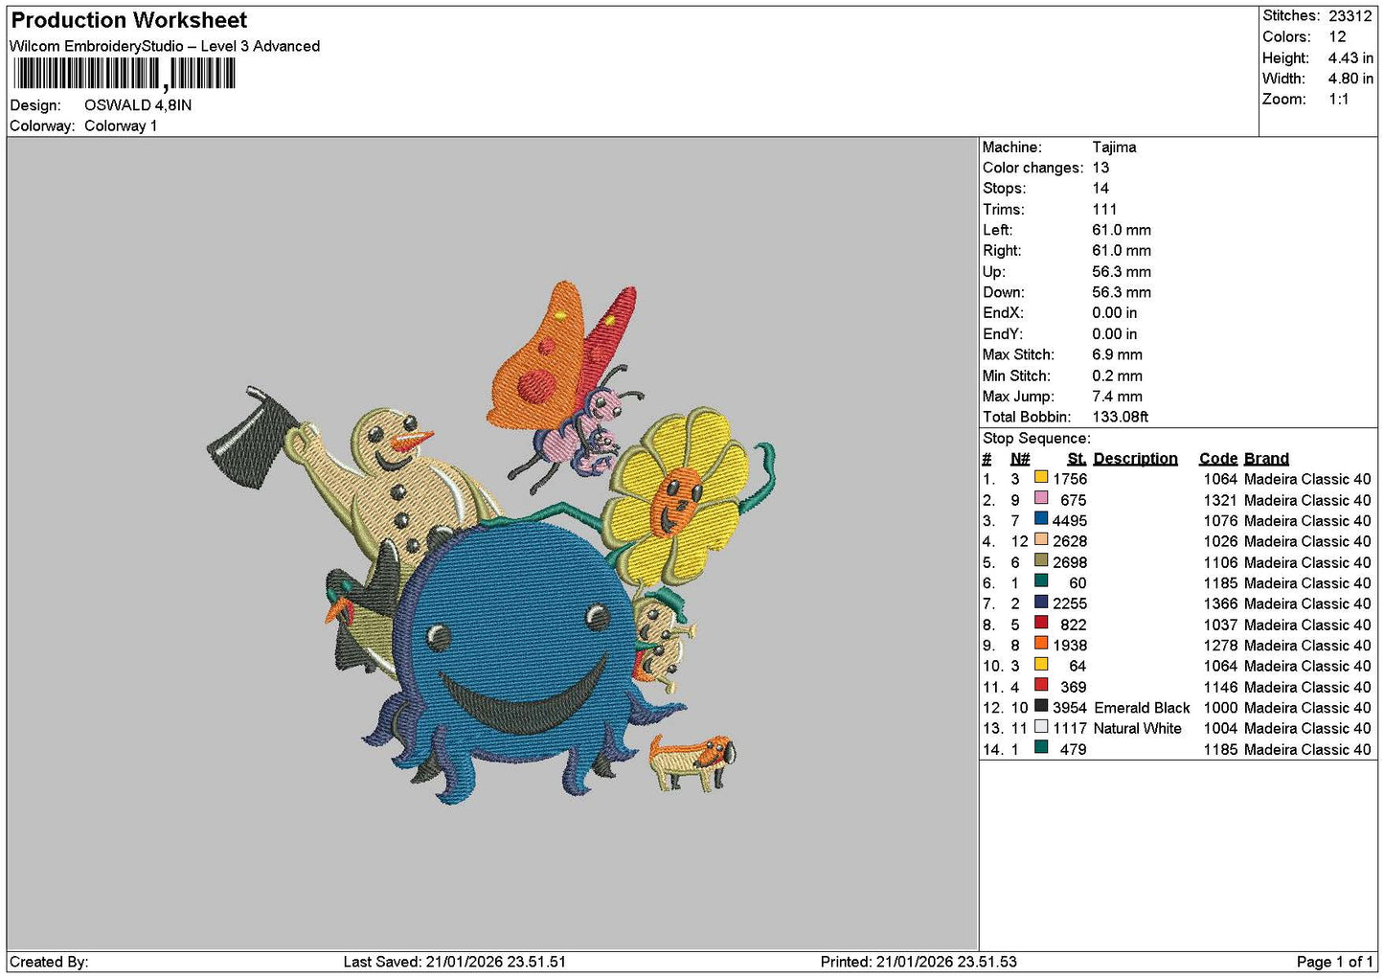Select the olive swatch with 2698 stitches

pos(1041,561)
